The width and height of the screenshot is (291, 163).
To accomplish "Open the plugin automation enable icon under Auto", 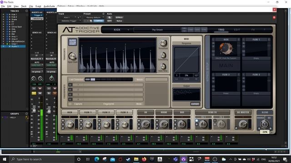I will click(109, 17).
